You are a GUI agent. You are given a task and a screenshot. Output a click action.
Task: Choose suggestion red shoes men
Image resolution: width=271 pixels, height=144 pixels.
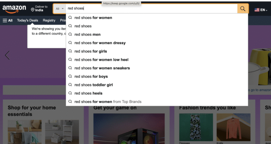pyautogui.click(x=157, y=35)
